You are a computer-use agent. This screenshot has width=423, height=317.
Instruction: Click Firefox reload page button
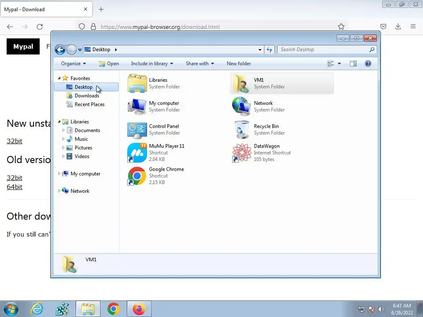pyautogui.click(x=40, y=26)
